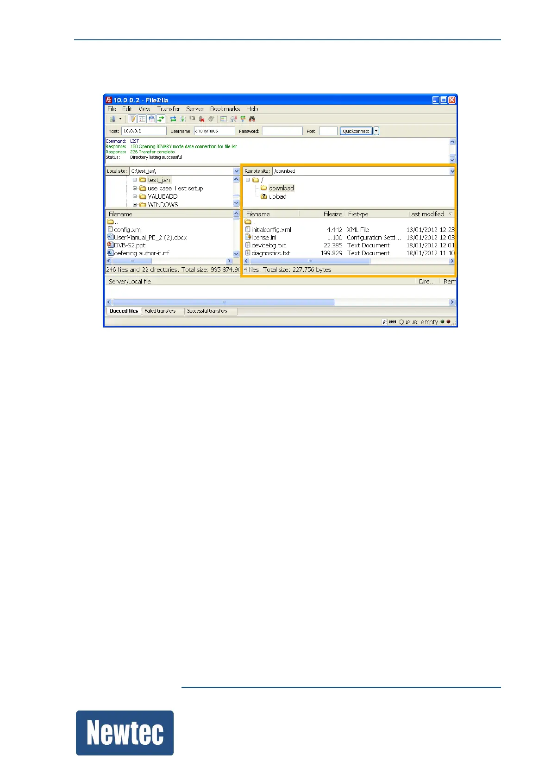The image size is (551, 780).
Task: Click the Password input field
Action: 282,131
